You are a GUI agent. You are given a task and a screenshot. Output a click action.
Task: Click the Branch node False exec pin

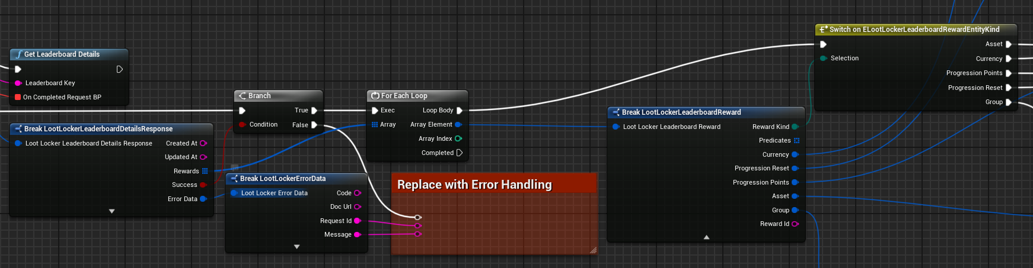(314, 125)
